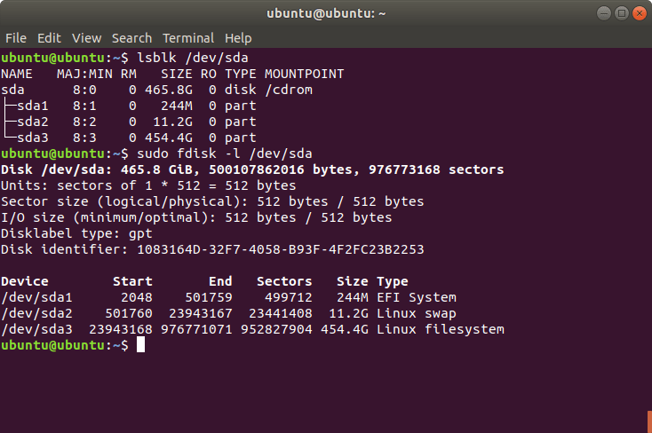Screen dimensions: 652x433
Task: Click the sda3 row in lsblk output
Action: (129, 138)
